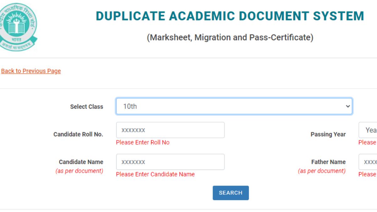This screenshot has width=377, height=212.
Task: Click the Duplicate Academic Document System heading
Action: [230, 16]
